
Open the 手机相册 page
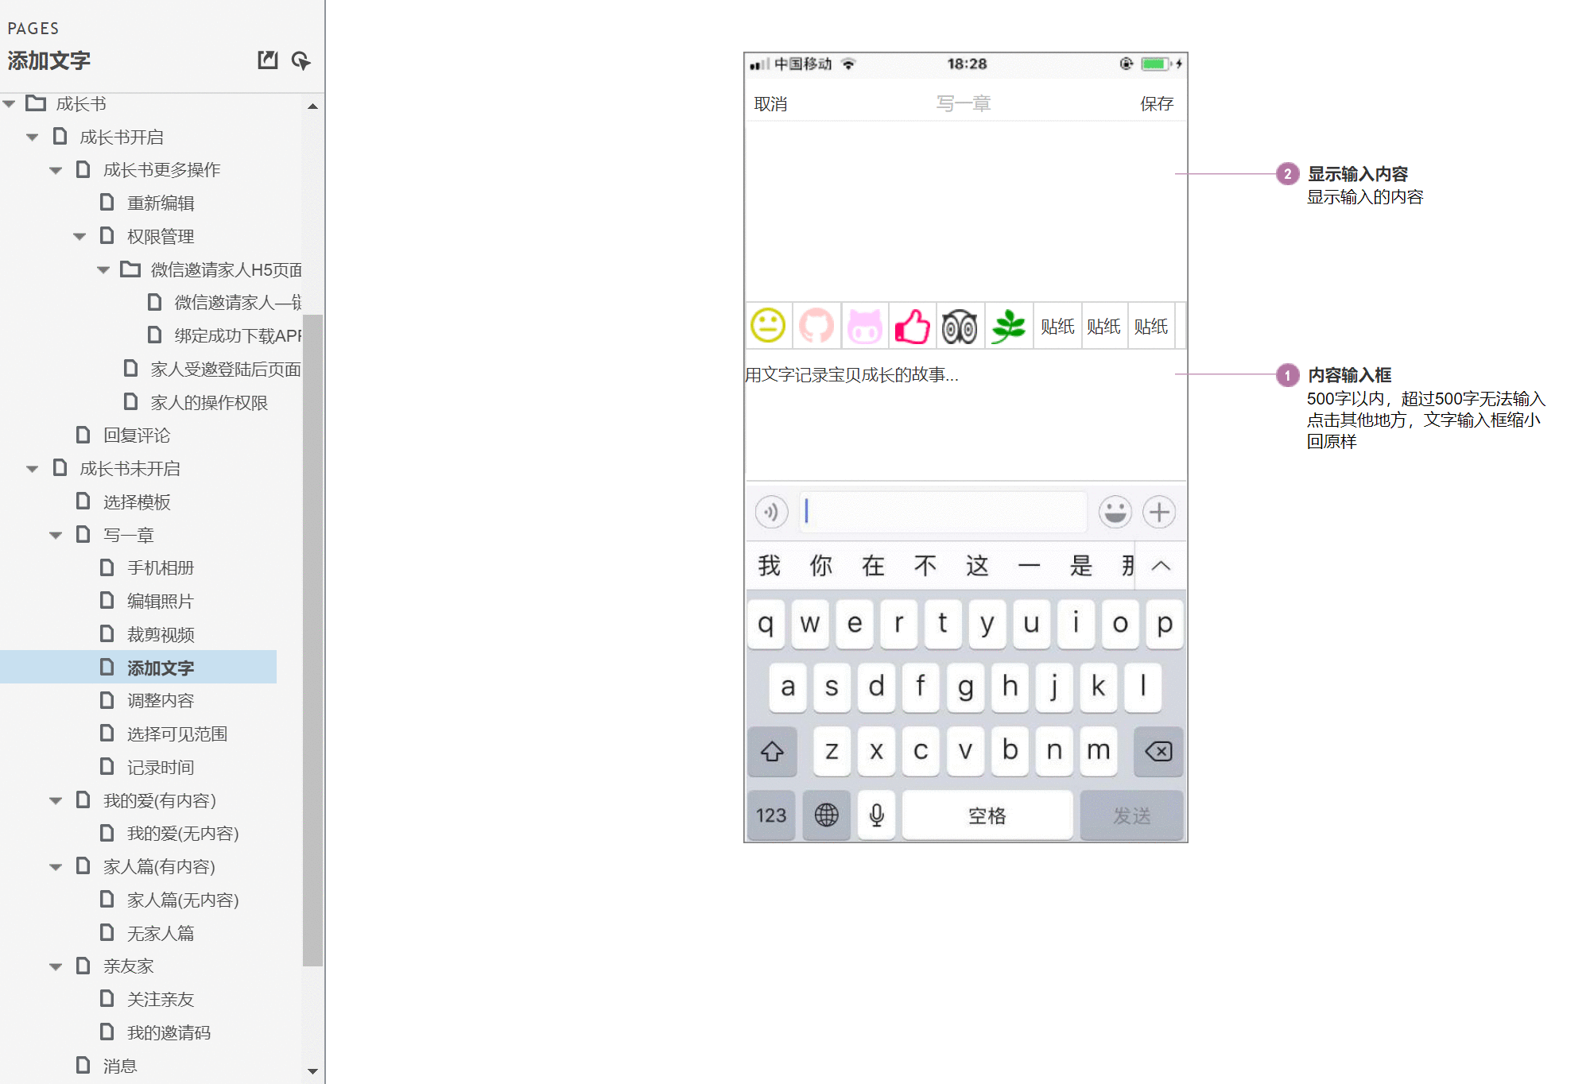[x=161, y=568]
